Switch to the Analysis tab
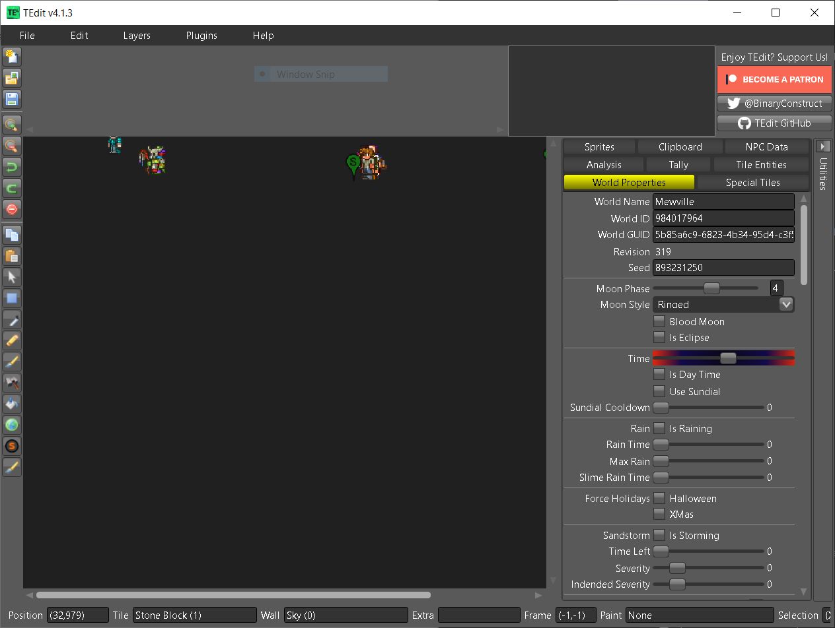This screenshot has height=628, width=835. (x=604, y=165)
